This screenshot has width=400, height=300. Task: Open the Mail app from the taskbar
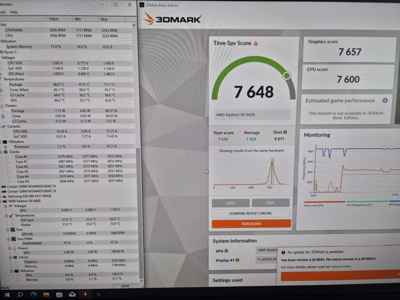click(x=72, y=295)
